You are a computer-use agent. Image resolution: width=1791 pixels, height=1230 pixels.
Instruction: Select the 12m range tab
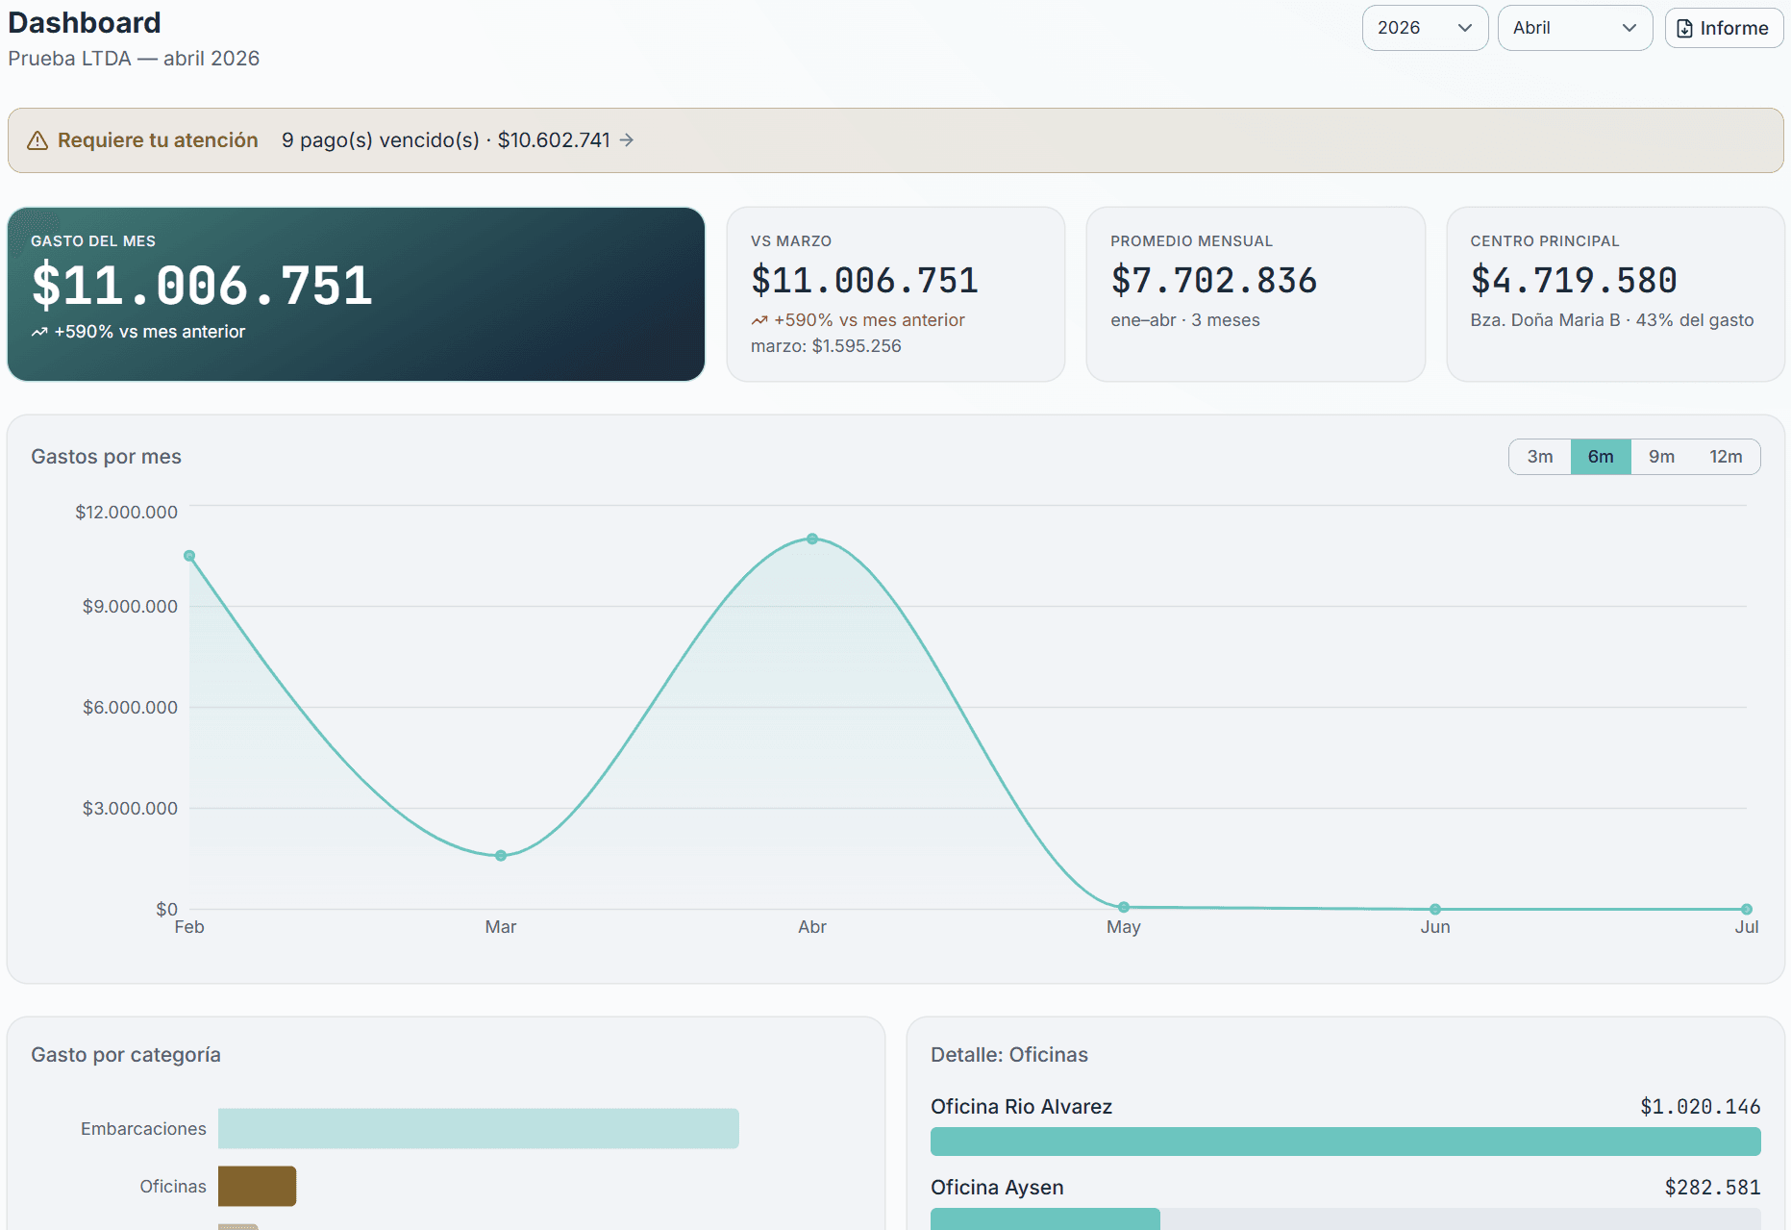click(1726, 457)
